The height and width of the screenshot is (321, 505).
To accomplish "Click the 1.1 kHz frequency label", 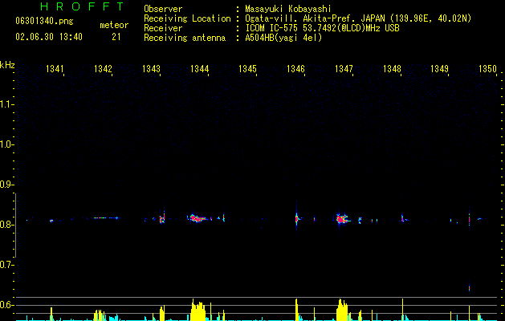I will coord(6,104).
